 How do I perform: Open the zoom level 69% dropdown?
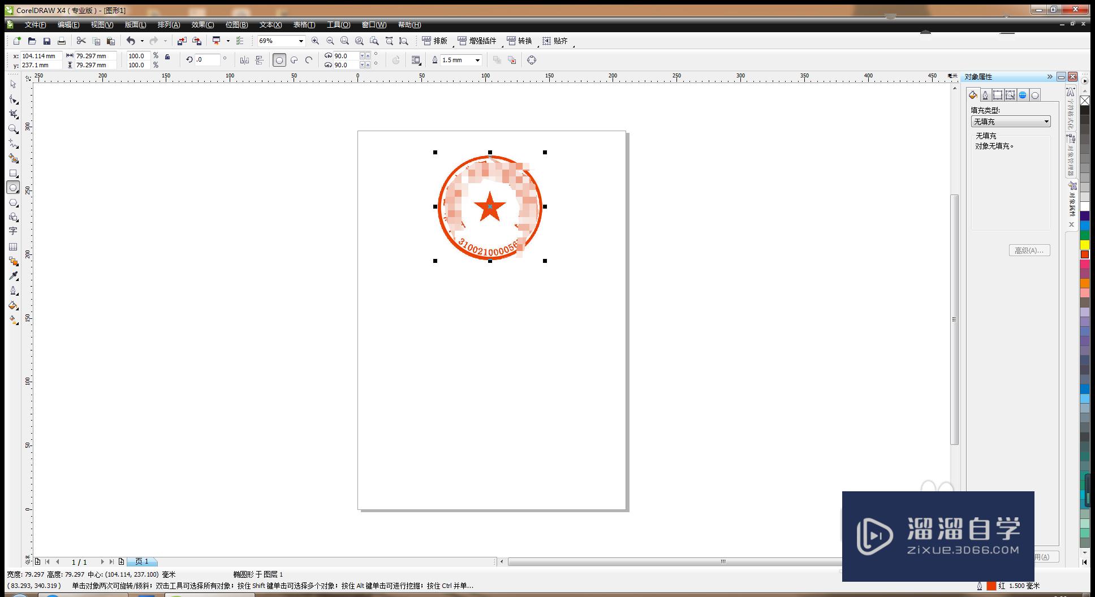click(301, 41)
